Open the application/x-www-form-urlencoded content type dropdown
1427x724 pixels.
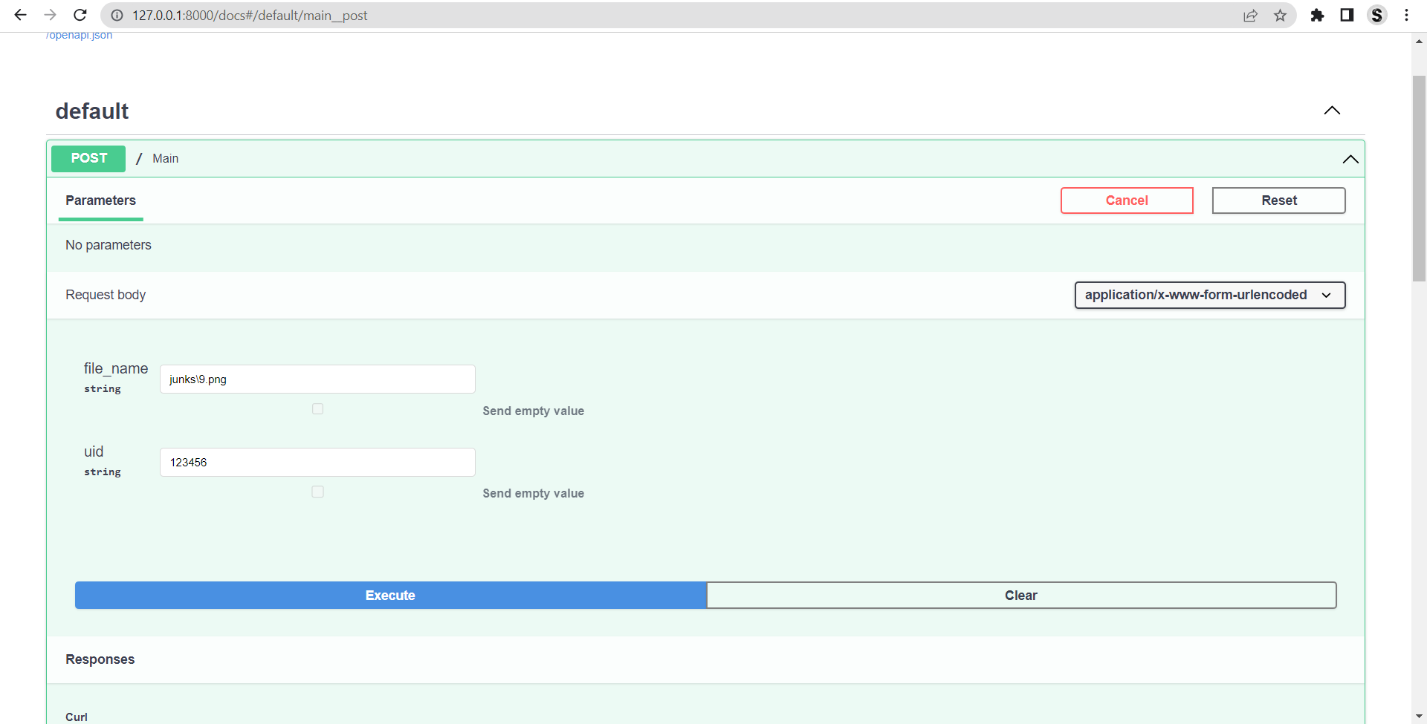[1209, 295]
